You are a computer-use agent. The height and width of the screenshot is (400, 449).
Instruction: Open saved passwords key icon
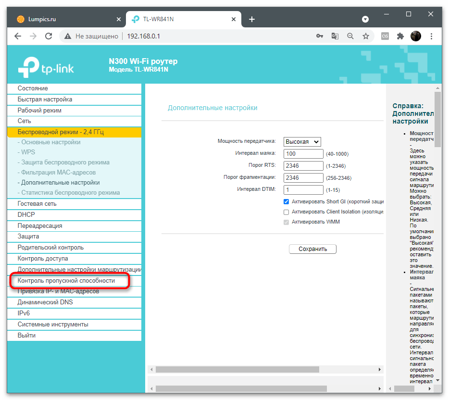(x=320, y=36)
